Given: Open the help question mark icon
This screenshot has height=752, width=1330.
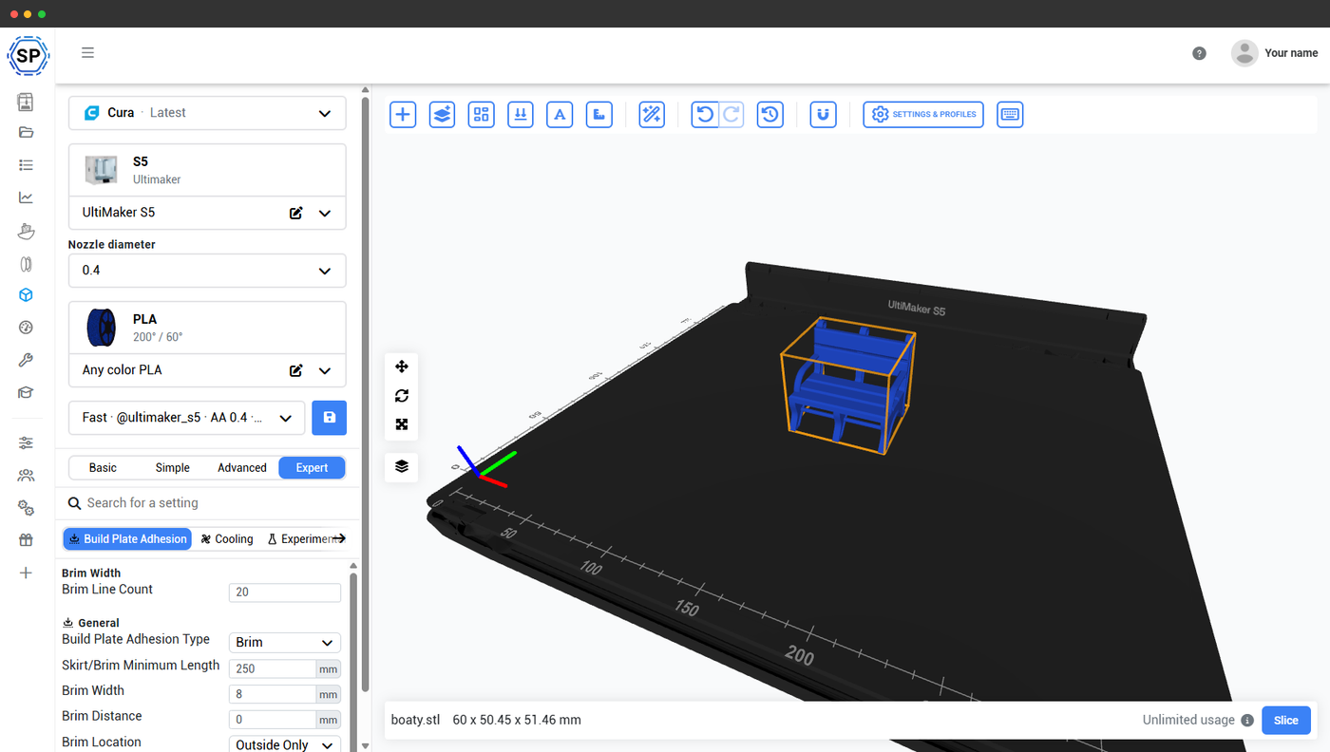Looking at the screenshot, I should pyautogui.click(x=1199, y=53).
